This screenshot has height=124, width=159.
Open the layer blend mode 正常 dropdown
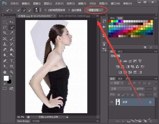tap(121, 89)
